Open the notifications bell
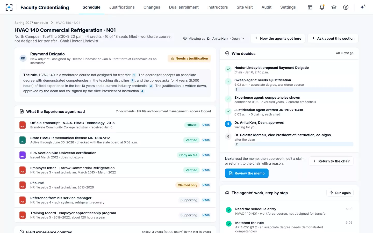 [322, 7]
